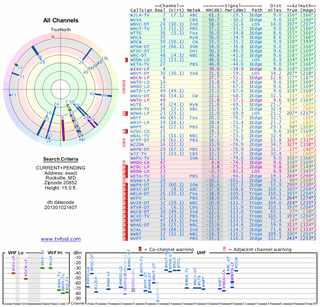Click WETA-TV channel 31 marker in UHF chart
This screenshot has height=307, width=320.
tap(158, 301)
